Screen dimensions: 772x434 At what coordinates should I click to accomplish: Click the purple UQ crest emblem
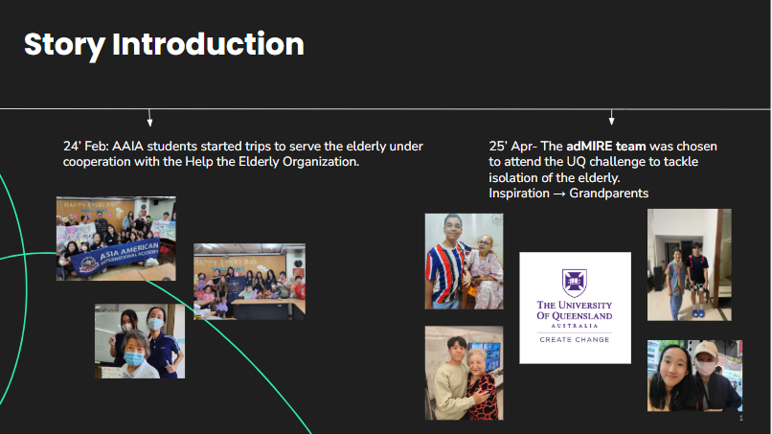point(575,282)
